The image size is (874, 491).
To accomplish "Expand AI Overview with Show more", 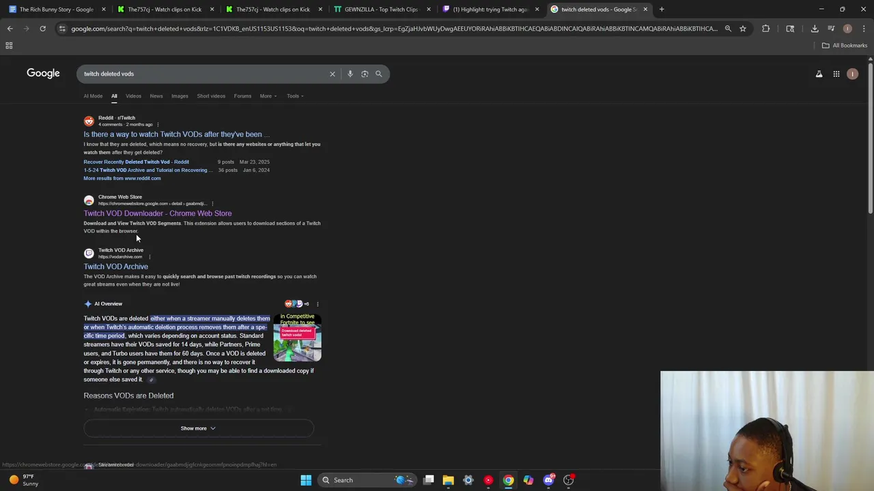I will pos(198,428).
